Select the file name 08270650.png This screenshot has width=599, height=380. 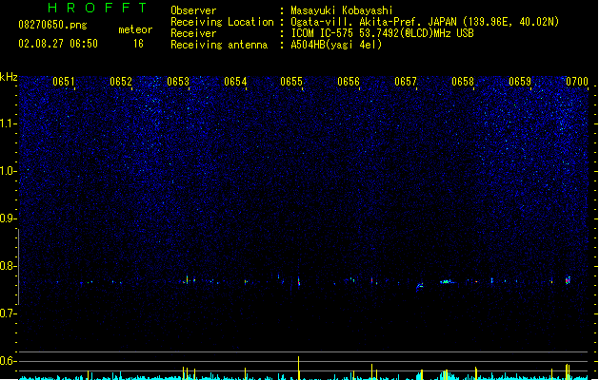(x=52, y=25)
